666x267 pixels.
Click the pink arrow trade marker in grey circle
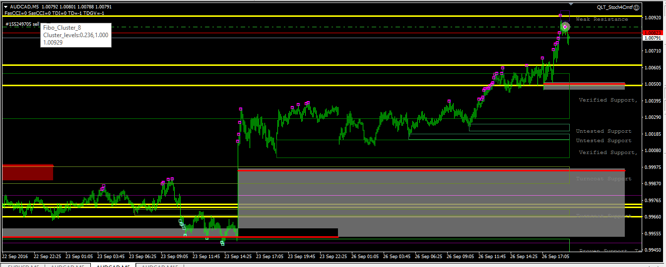coord(565,27)
